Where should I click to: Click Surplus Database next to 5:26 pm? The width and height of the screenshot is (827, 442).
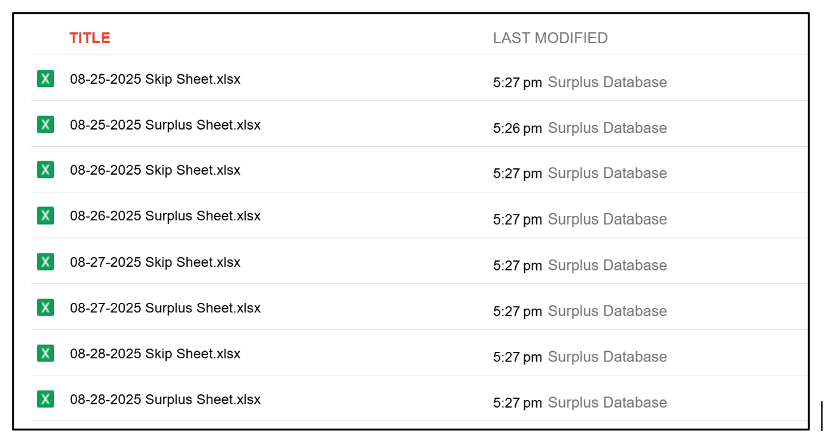point(608,128)
